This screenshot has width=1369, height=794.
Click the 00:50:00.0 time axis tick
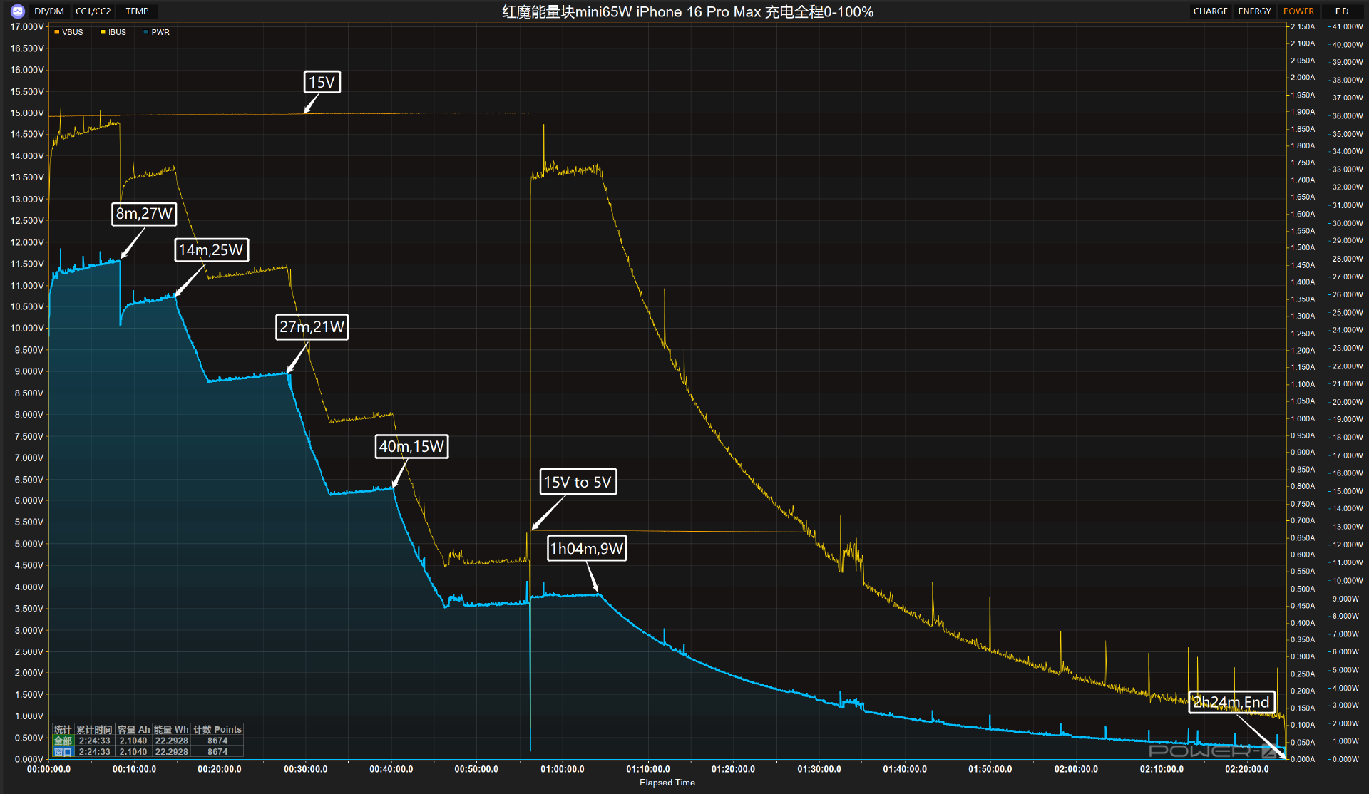476,769
